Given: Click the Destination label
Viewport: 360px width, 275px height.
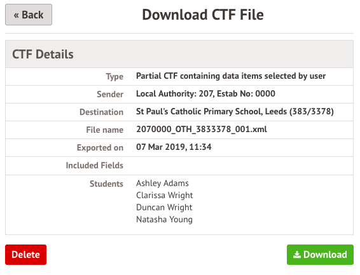Looking at the screenshot, I should (101, 112).
